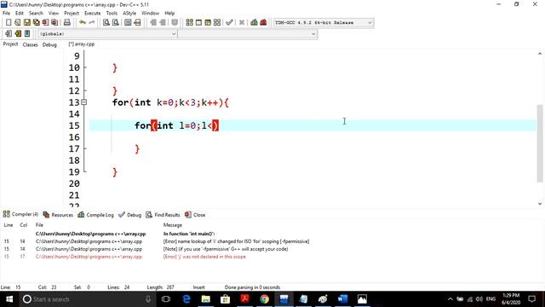
Task: Click the Close file toolbar icon
Action: [x=45, y=22]
